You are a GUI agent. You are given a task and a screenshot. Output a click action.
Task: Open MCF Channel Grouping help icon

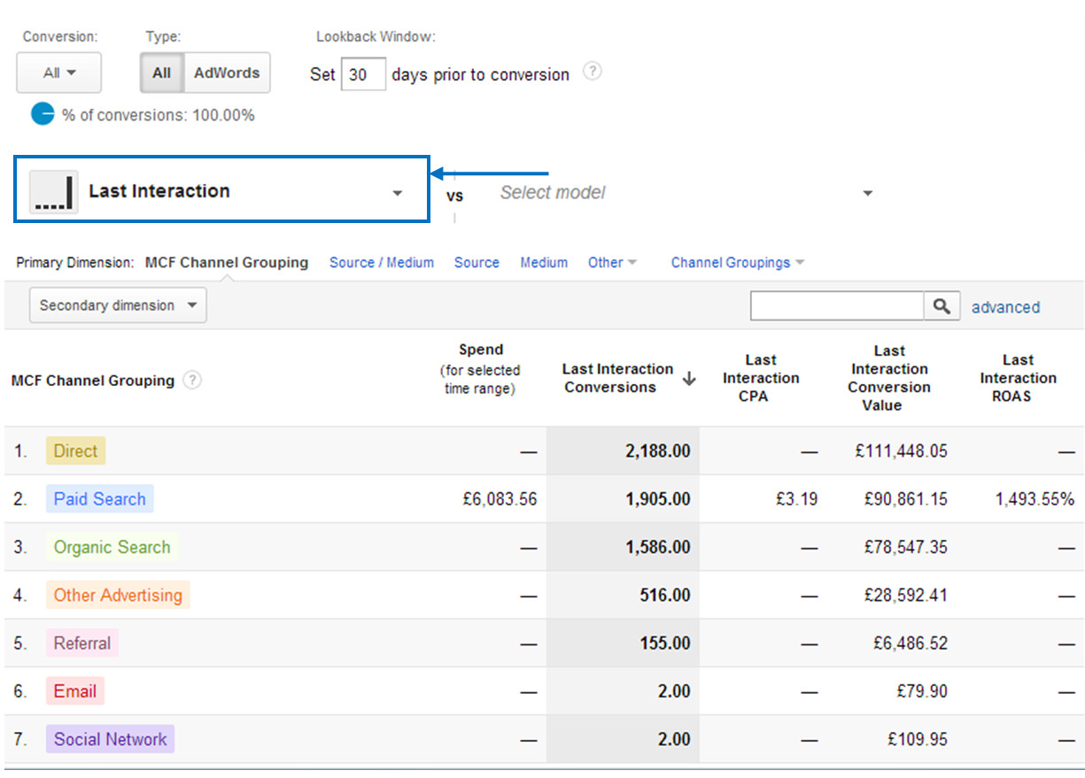pos(192,380)
